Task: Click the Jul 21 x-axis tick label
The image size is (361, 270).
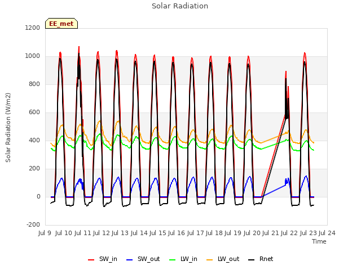Action: 270,233
